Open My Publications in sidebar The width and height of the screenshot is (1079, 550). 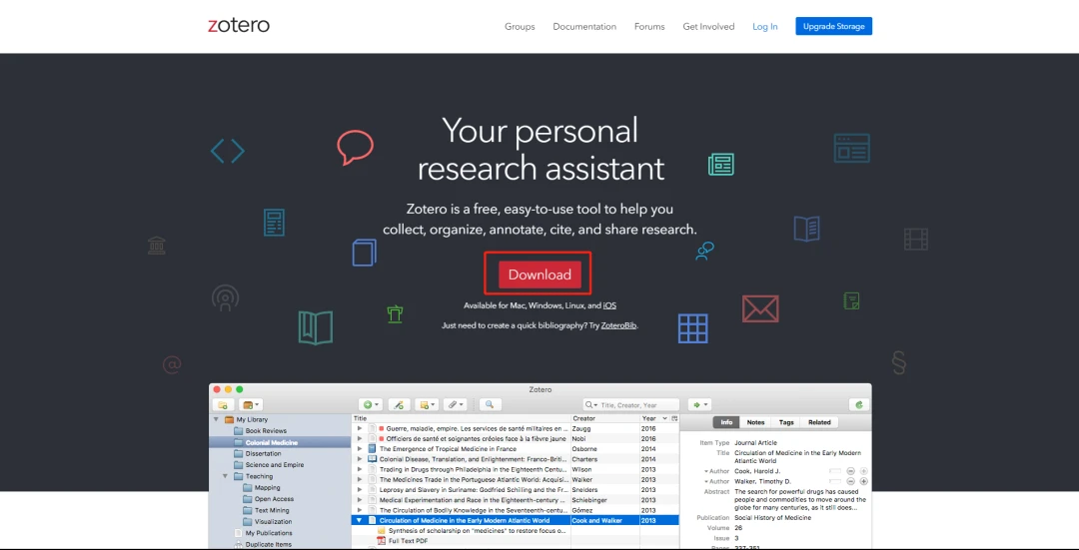click(x=269, y=533)
